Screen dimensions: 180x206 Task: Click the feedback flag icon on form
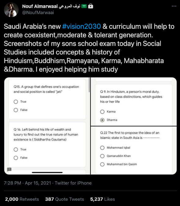(x=9, y=169)
